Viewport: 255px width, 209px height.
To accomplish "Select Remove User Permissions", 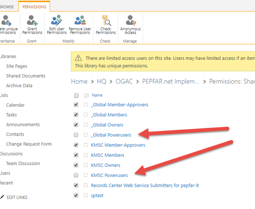I will 80,24.
